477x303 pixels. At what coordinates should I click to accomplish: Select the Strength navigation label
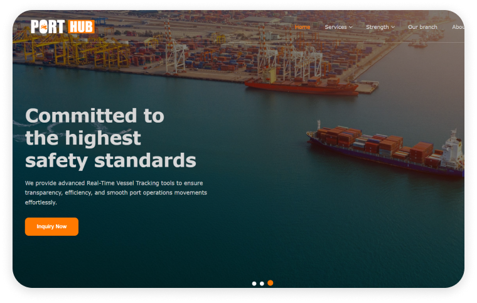pyautogui.click(x=377, y=27)
